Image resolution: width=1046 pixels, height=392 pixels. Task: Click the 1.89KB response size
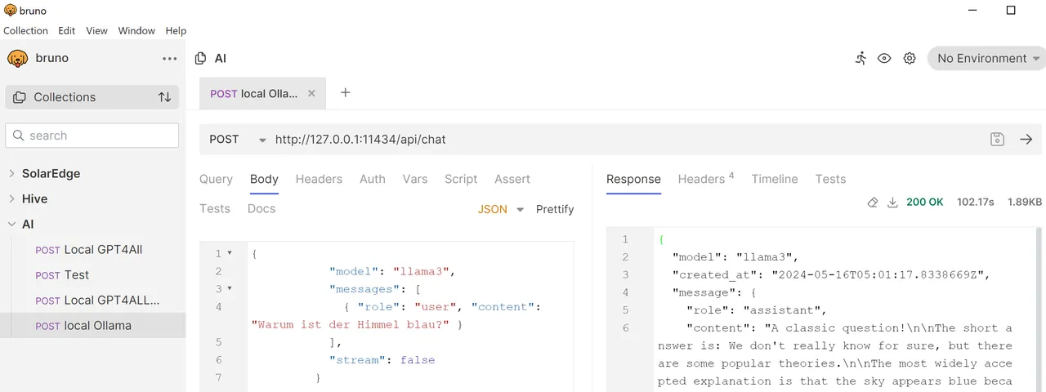(x=1025, y=202)
